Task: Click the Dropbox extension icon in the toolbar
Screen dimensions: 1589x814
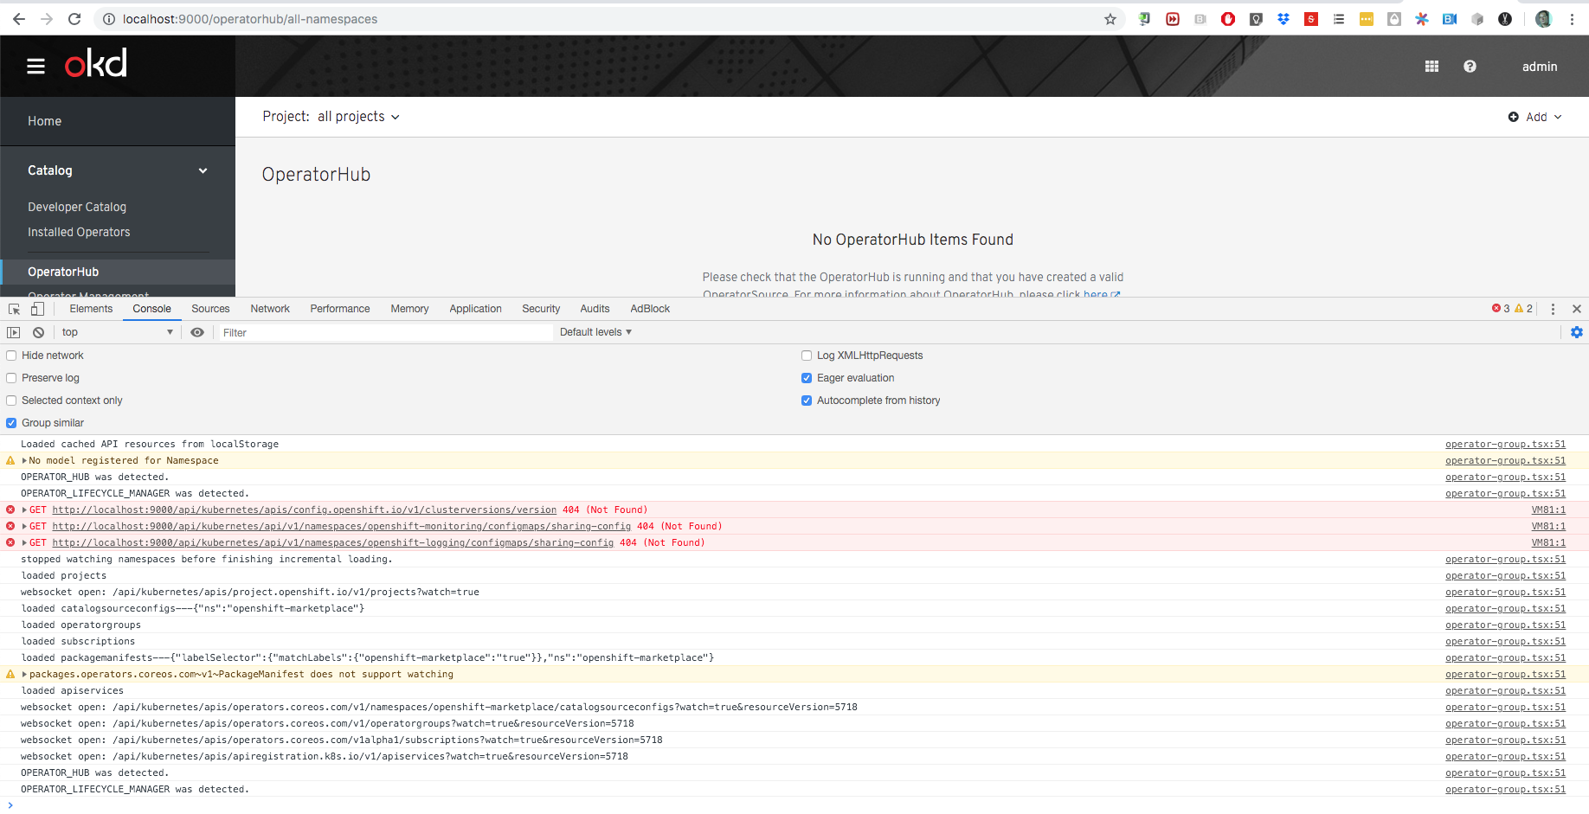Action: pyautogui.click(x=1283, y=18)
